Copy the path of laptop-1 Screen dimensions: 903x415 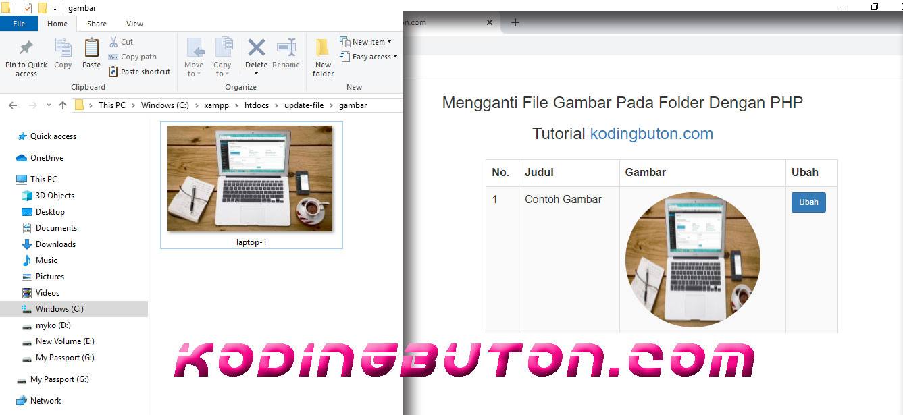tap(132, 56)
